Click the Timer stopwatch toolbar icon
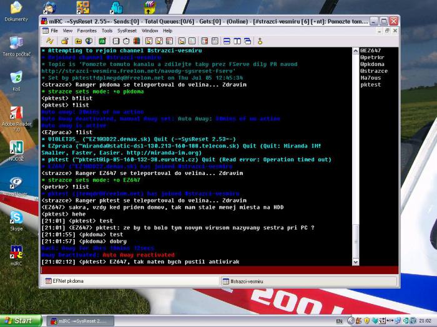 [126, 41]
